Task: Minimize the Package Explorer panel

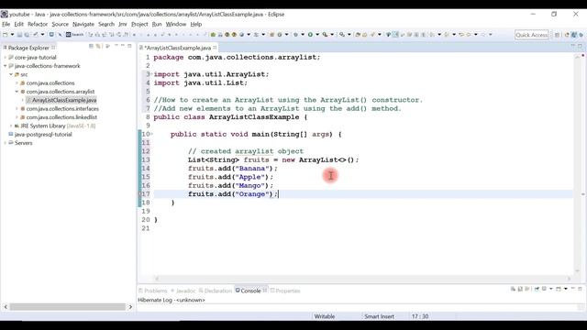Action: 123,46
